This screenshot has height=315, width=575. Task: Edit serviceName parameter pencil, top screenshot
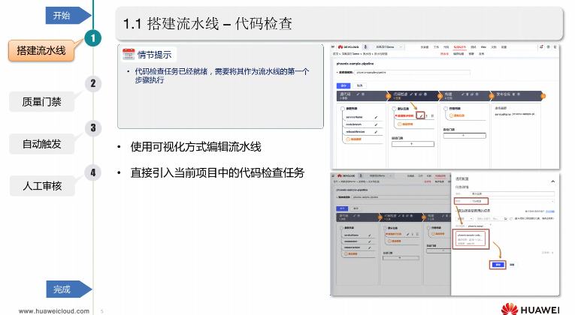pyautogui.click(x=376, y=117)
